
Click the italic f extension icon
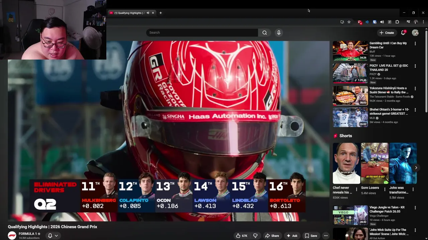click(x=390, y=22)
